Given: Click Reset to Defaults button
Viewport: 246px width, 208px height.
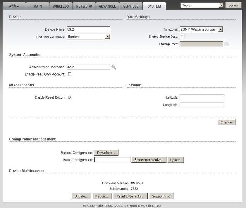Looking at the screenshot, I should point(130,196).
